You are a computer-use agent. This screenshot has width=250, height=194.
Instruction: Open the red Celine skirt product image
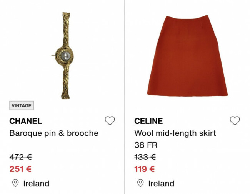[188, 56]
